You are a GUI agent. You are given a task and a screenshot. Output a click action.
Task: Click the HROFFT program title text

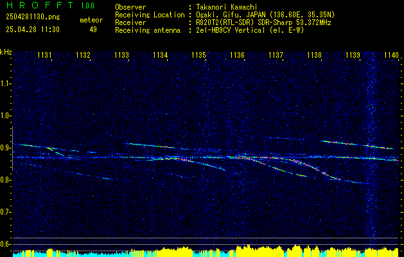pyautogui.click(x=40, y=5)
